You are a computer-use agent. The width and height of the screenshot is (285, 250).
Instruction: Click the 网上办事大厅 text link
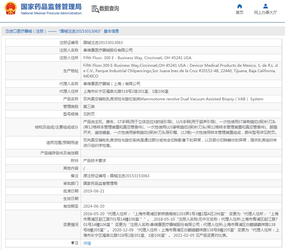266,13
